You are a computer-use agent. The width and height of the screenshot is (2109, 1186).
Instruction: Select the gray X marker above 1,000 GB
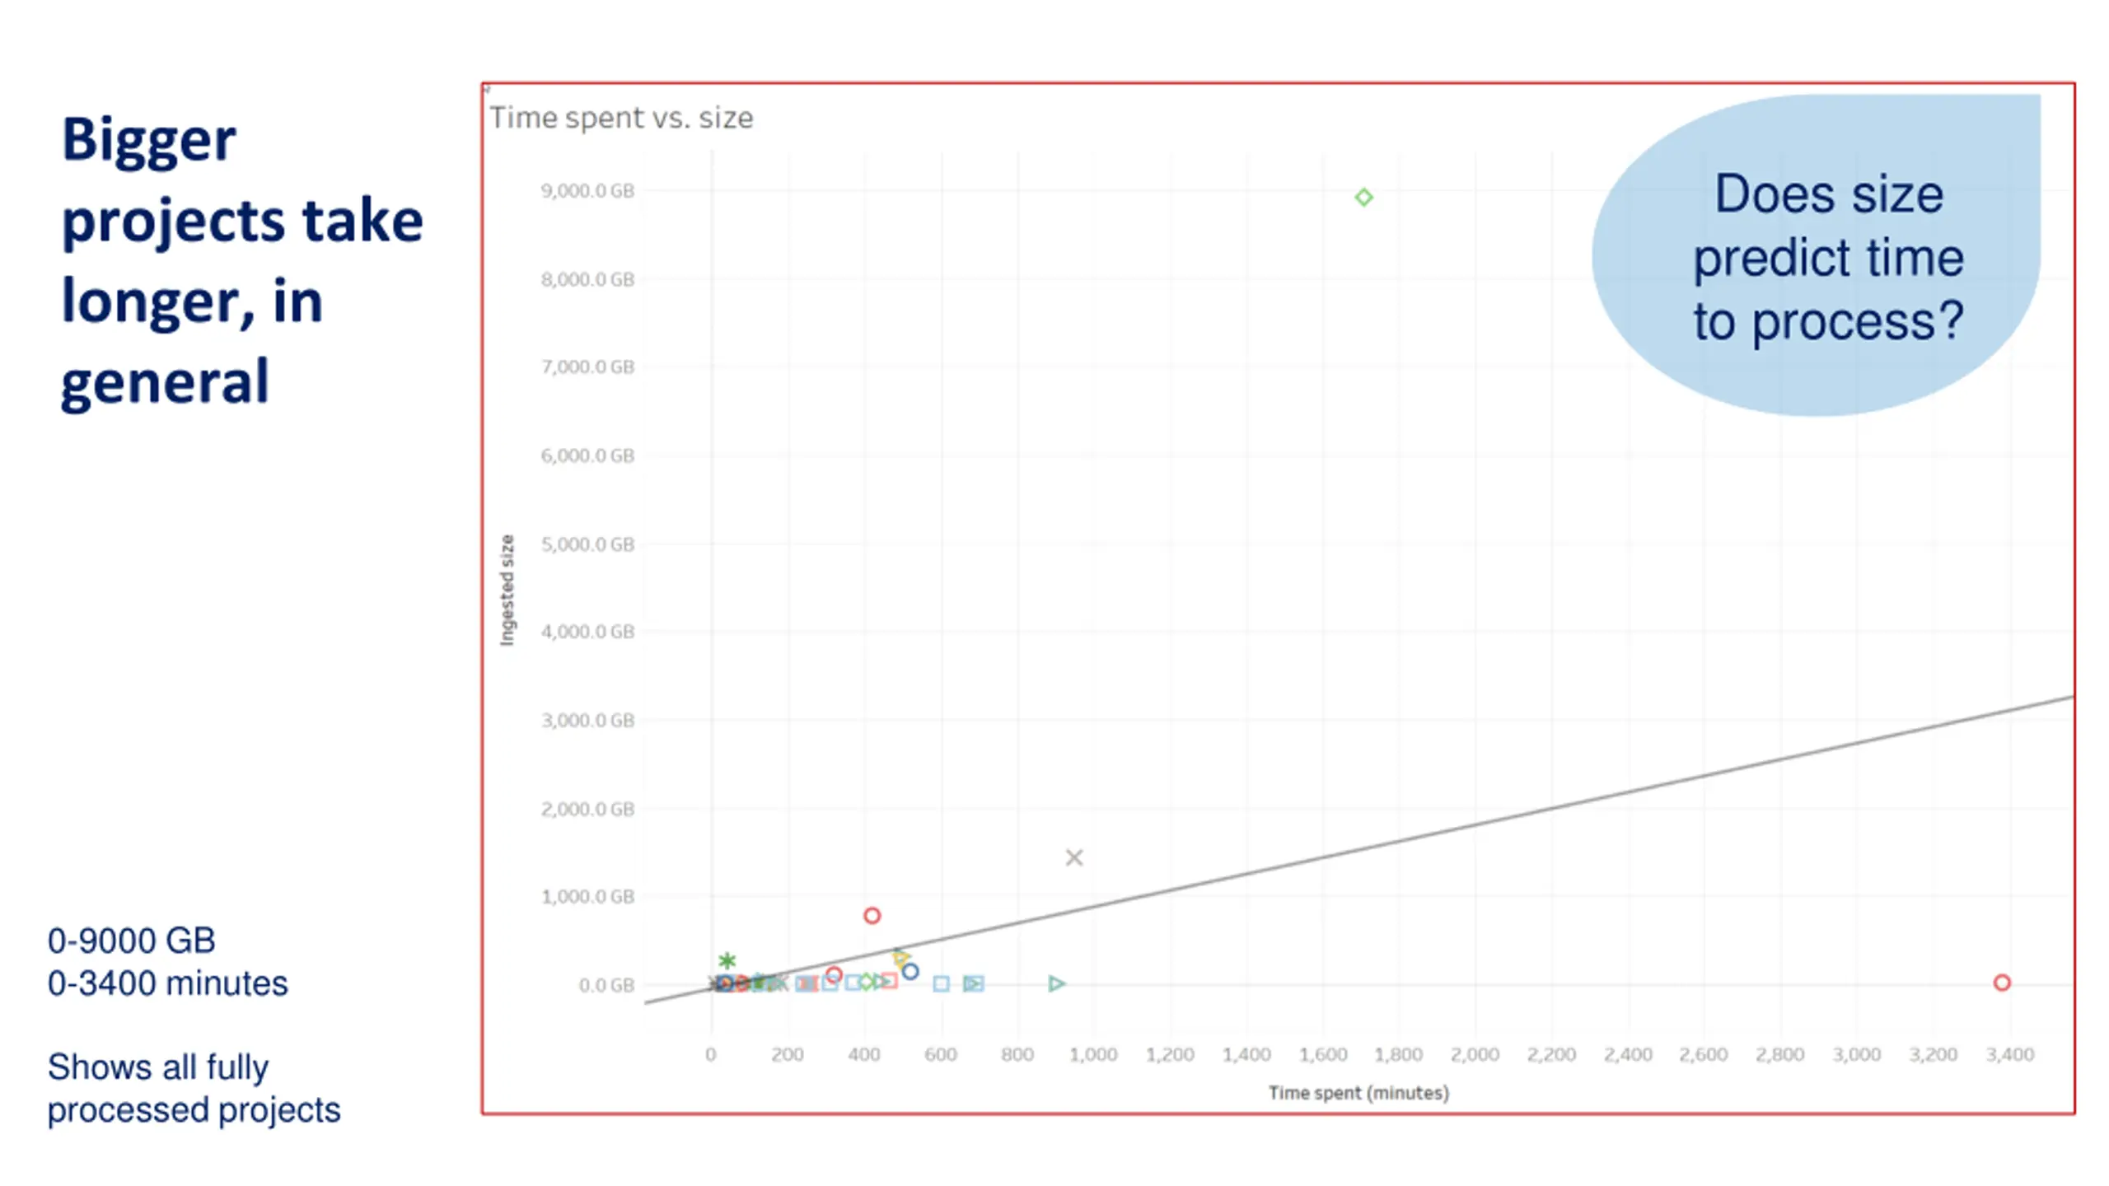(1073, 857)
